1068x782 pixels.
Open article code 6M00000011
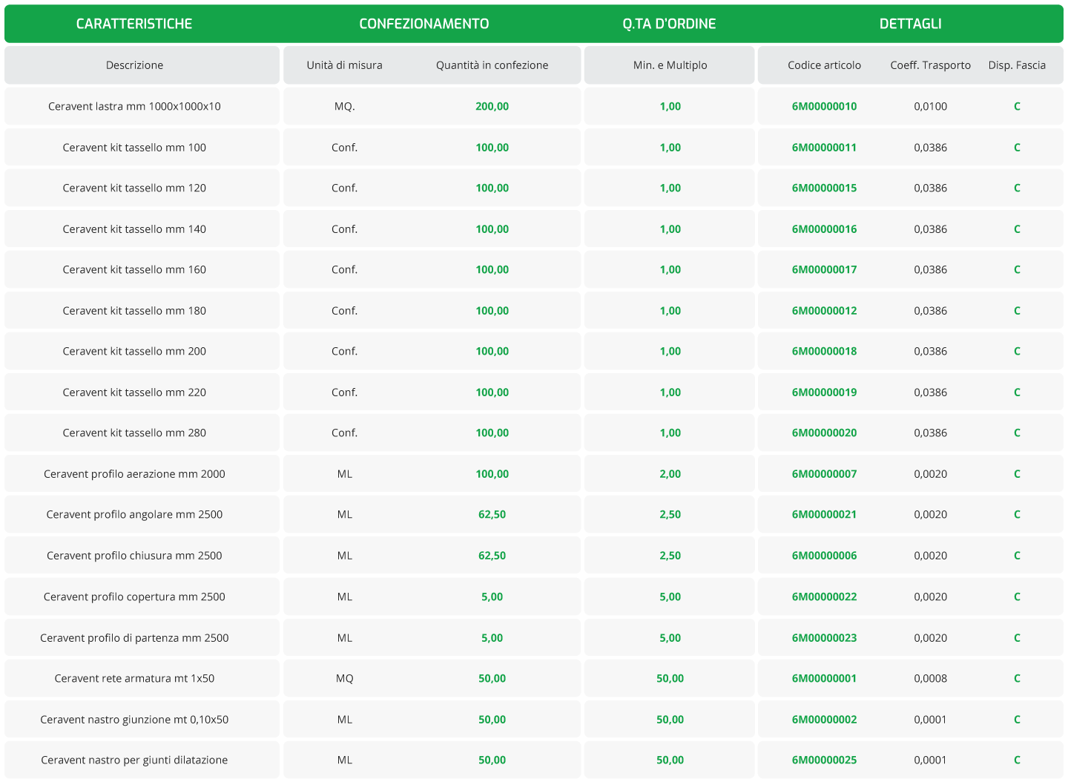click(x=825, y=148)
